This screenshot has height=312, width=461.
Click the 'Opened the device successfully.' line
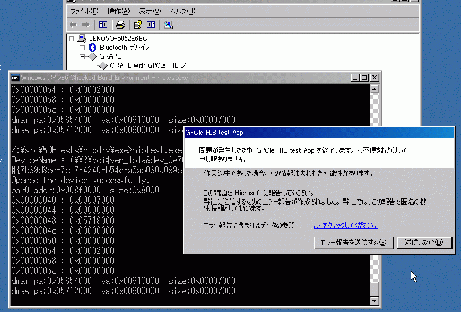(x=80, y=180)
